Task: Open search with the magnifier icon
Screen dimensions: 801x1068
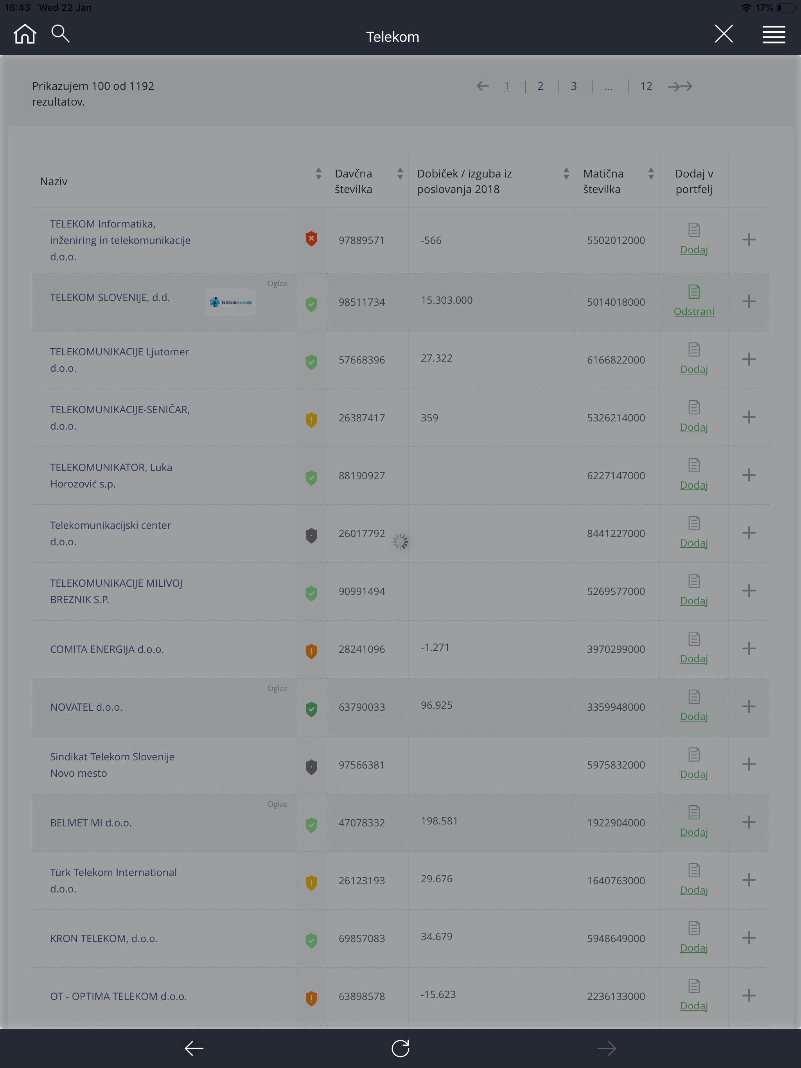Action: (60, 34)
